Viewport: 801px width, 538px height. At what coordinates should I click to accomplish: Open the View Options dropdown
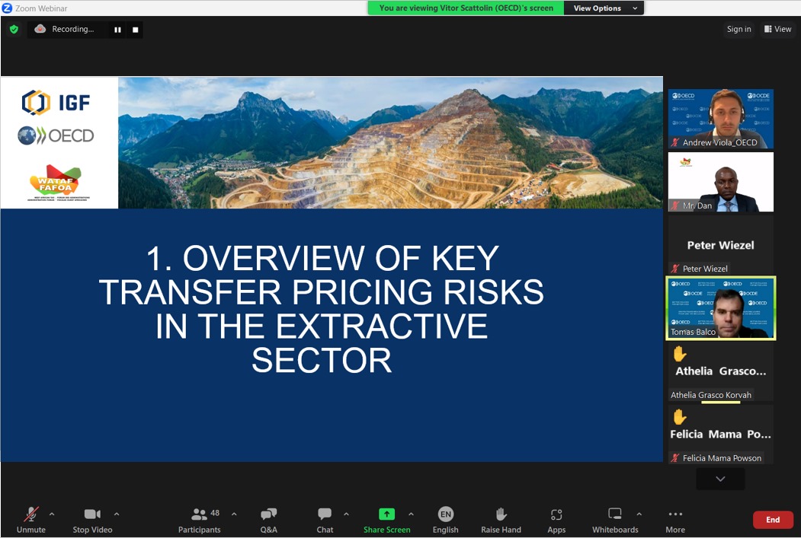click(604, 8)
